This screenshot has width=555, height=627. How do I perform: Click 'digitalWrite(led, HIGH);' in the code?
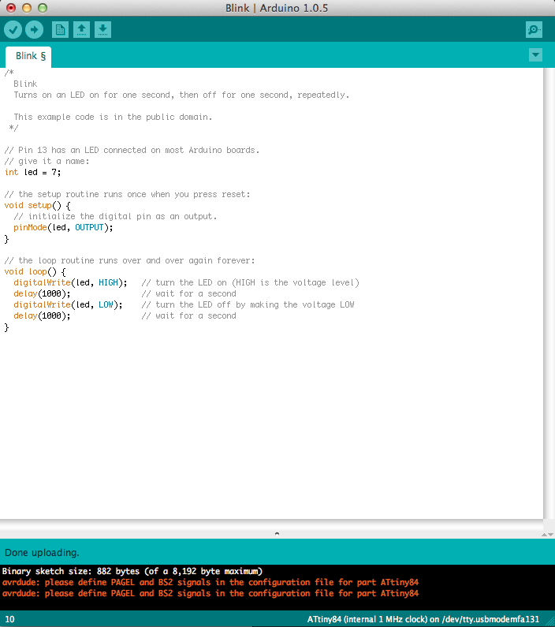click(70, 282)
